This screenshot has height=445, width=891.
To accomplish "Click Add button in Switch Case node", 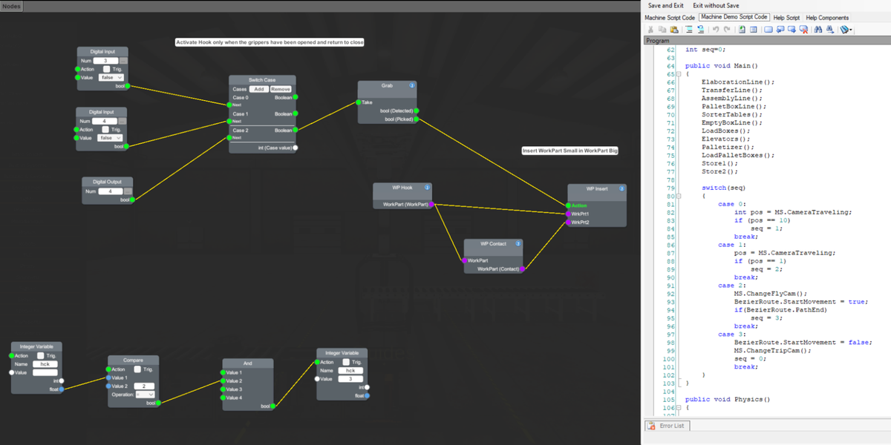I will (258, 89).
